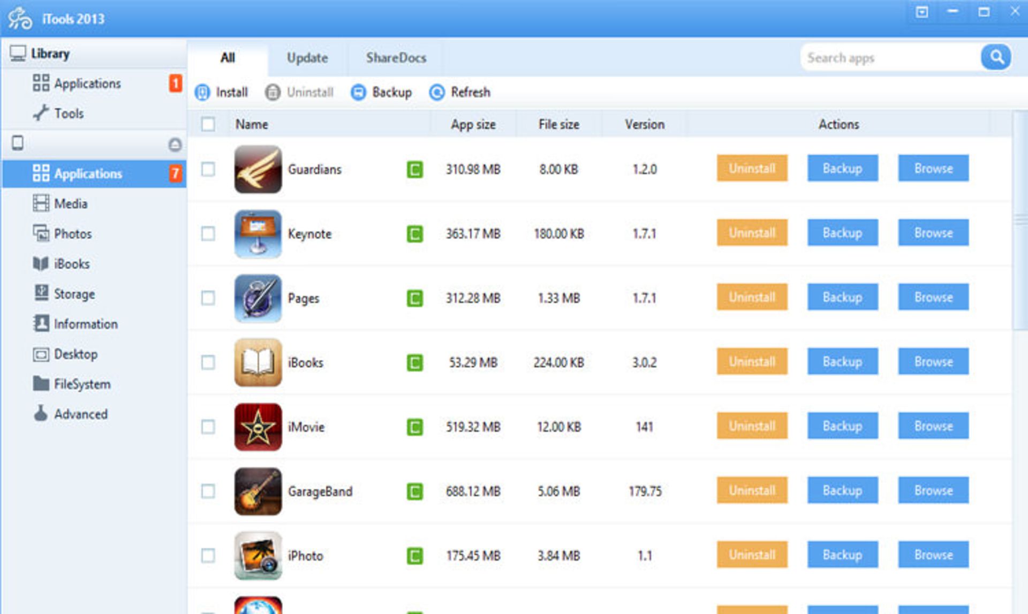Sort by the Version column header
This screenshot has height=614, width=1028.
click(x=645, y=124)
